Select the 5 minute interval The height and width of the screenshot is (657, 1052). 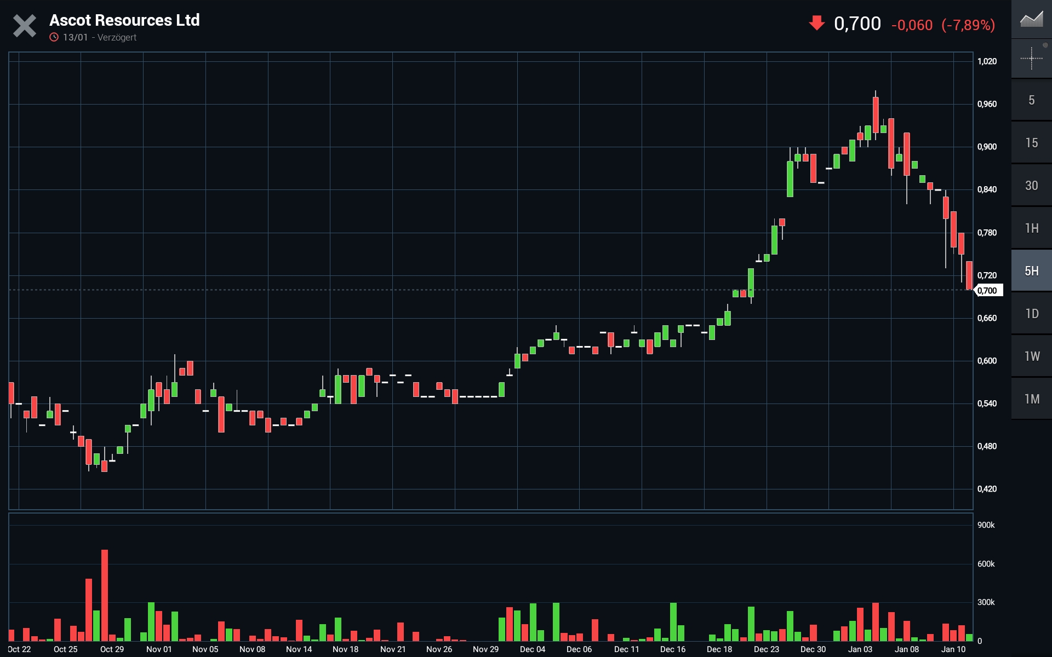coord(1031,100)
